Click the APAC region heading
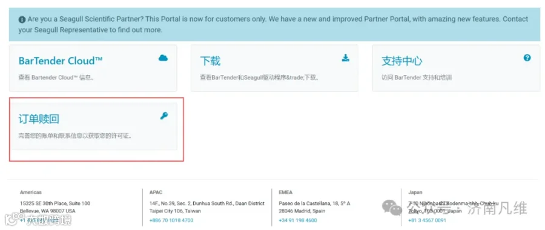Viewport: 545px width, 230px height. (156, 192)
